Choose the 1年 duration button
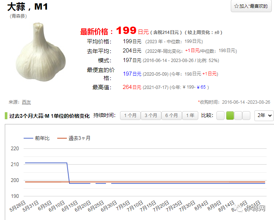 (190, 116)
